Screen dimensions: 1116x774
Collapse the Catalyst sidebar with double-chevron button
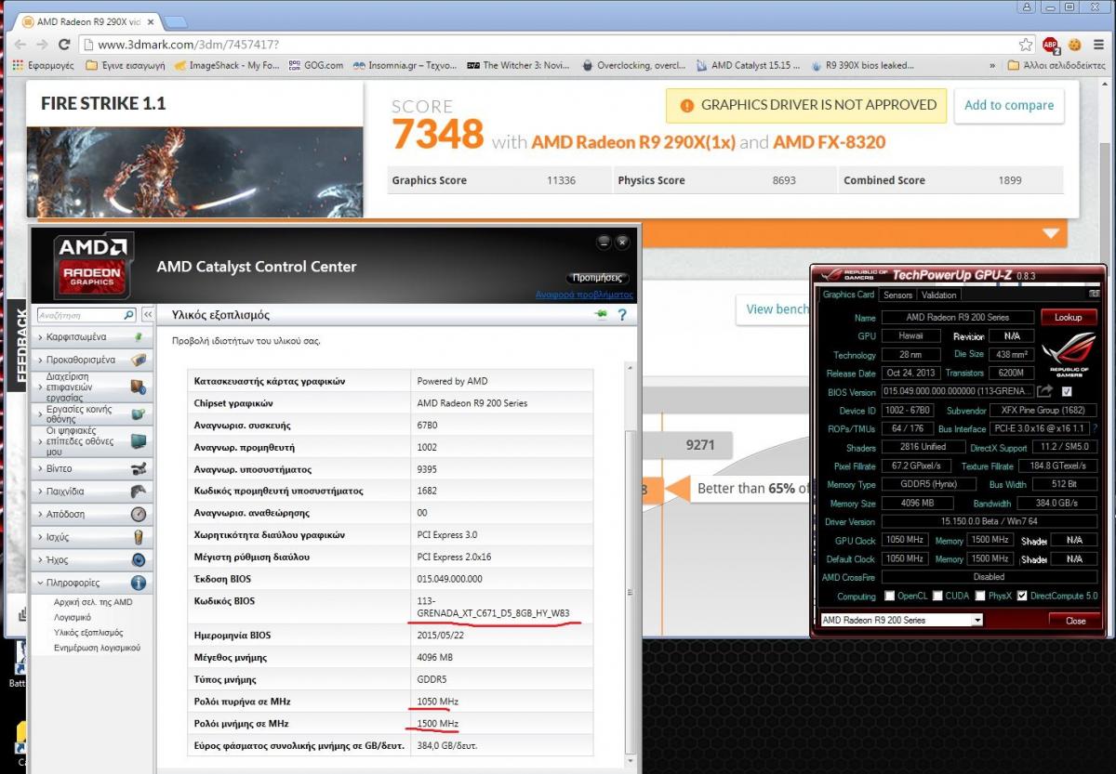(x=146, y=315)
